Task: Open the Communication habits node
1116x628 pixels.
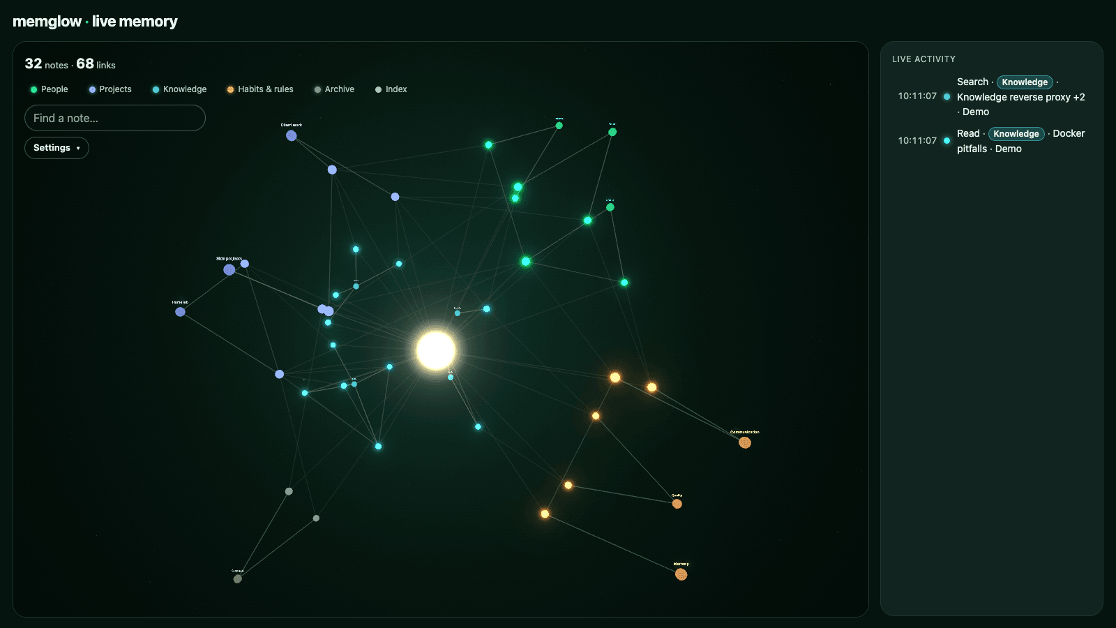Action: (745, 442)
